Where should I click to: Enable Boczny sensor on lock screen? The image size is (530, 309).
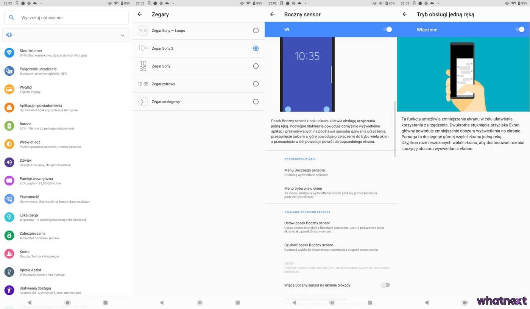(x=386, y=285)
